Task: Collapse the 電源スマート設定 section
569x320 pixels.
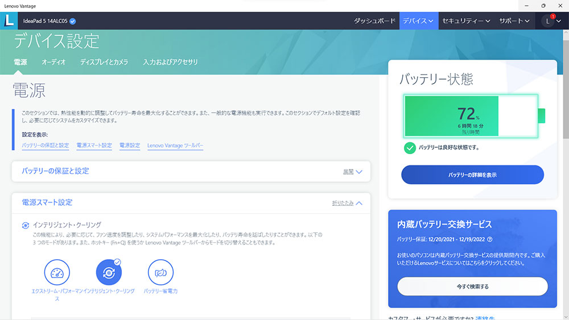Action: [347, 203]
